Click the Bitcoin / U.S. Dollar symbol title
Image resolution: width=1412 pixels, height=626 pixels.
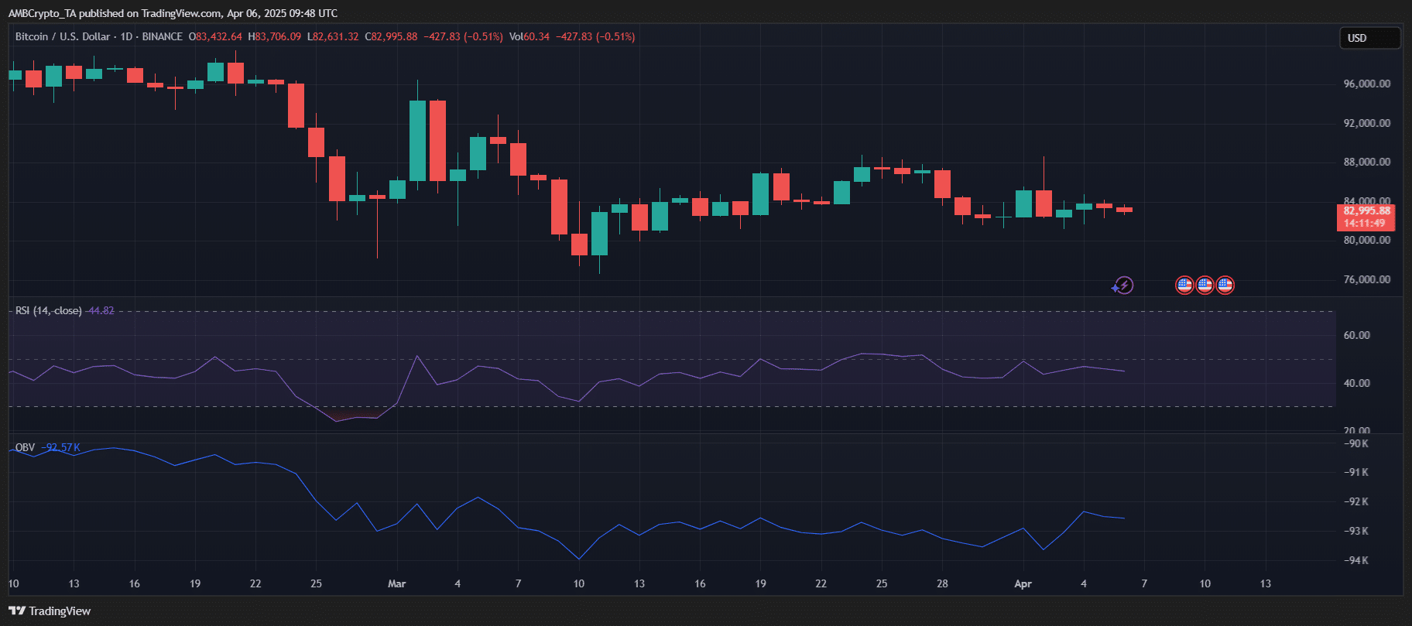coord(63,36)
